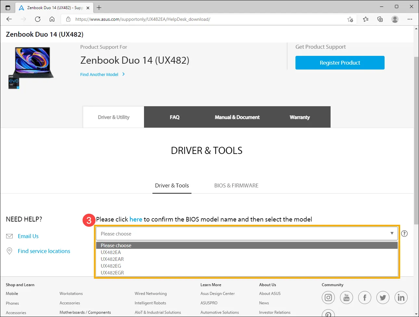Click the Register Product button
The width and height of the screenshot is (419, 317).
coord(340,63)
